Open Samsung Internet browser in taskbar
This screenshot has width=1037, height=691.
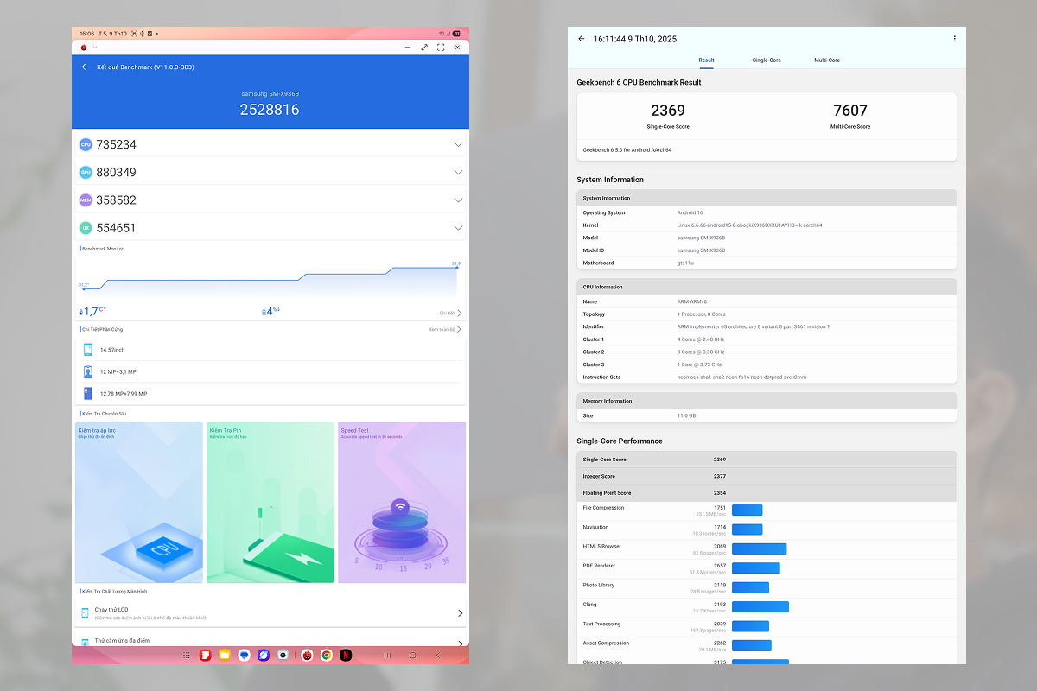264,656
